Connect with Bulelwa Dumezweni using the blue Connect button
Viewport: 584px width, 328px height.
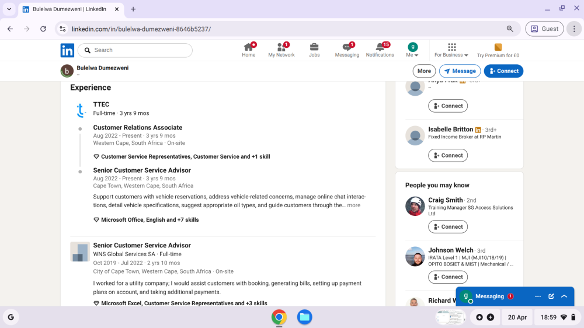point(503,71)
